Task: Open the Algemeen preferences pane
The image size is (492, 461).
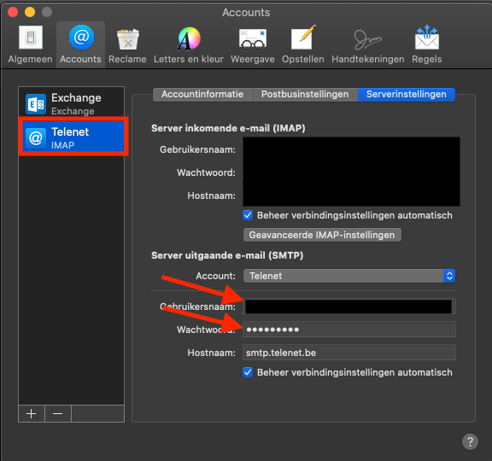Action: [x=30, y=45]
